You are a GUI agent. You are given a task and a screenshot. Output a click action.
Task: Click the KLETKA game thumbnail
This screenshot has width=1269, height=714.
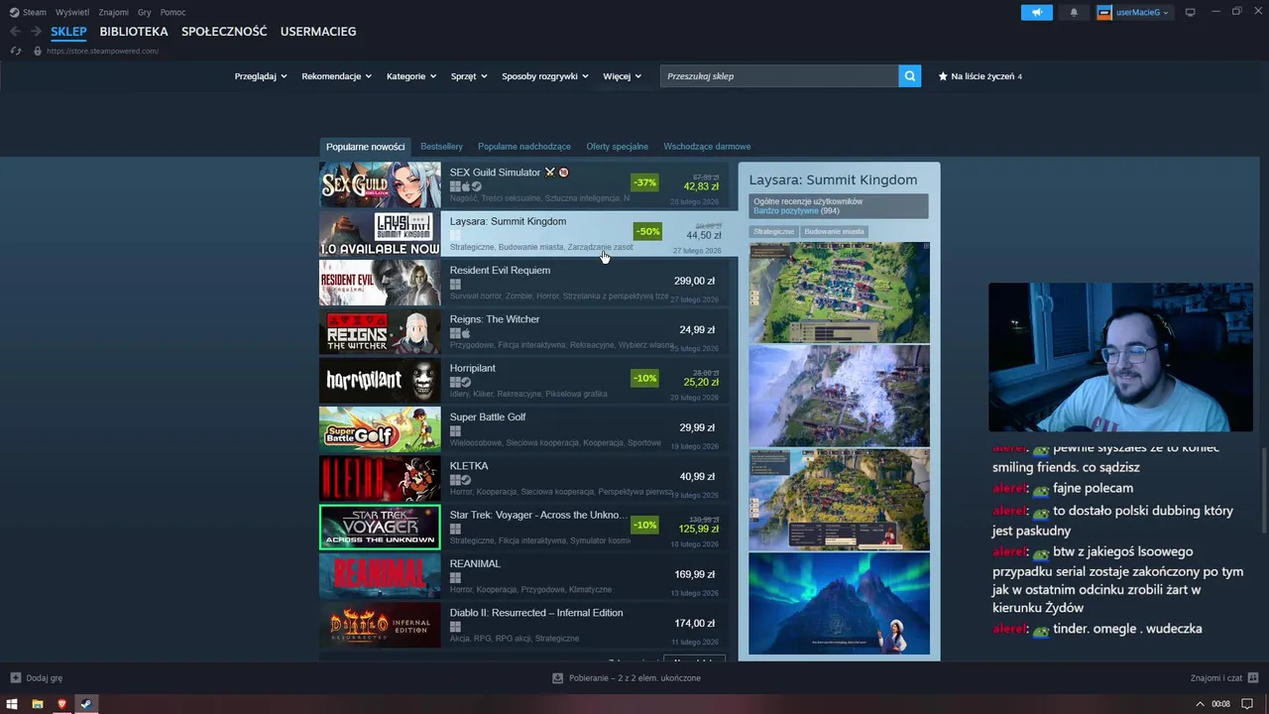coord(380,478)
